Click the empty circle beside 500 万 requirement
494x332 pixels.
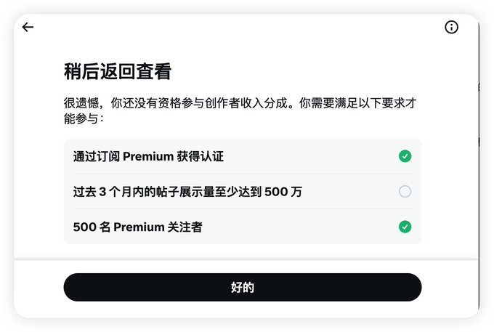[x=405, y=192]
